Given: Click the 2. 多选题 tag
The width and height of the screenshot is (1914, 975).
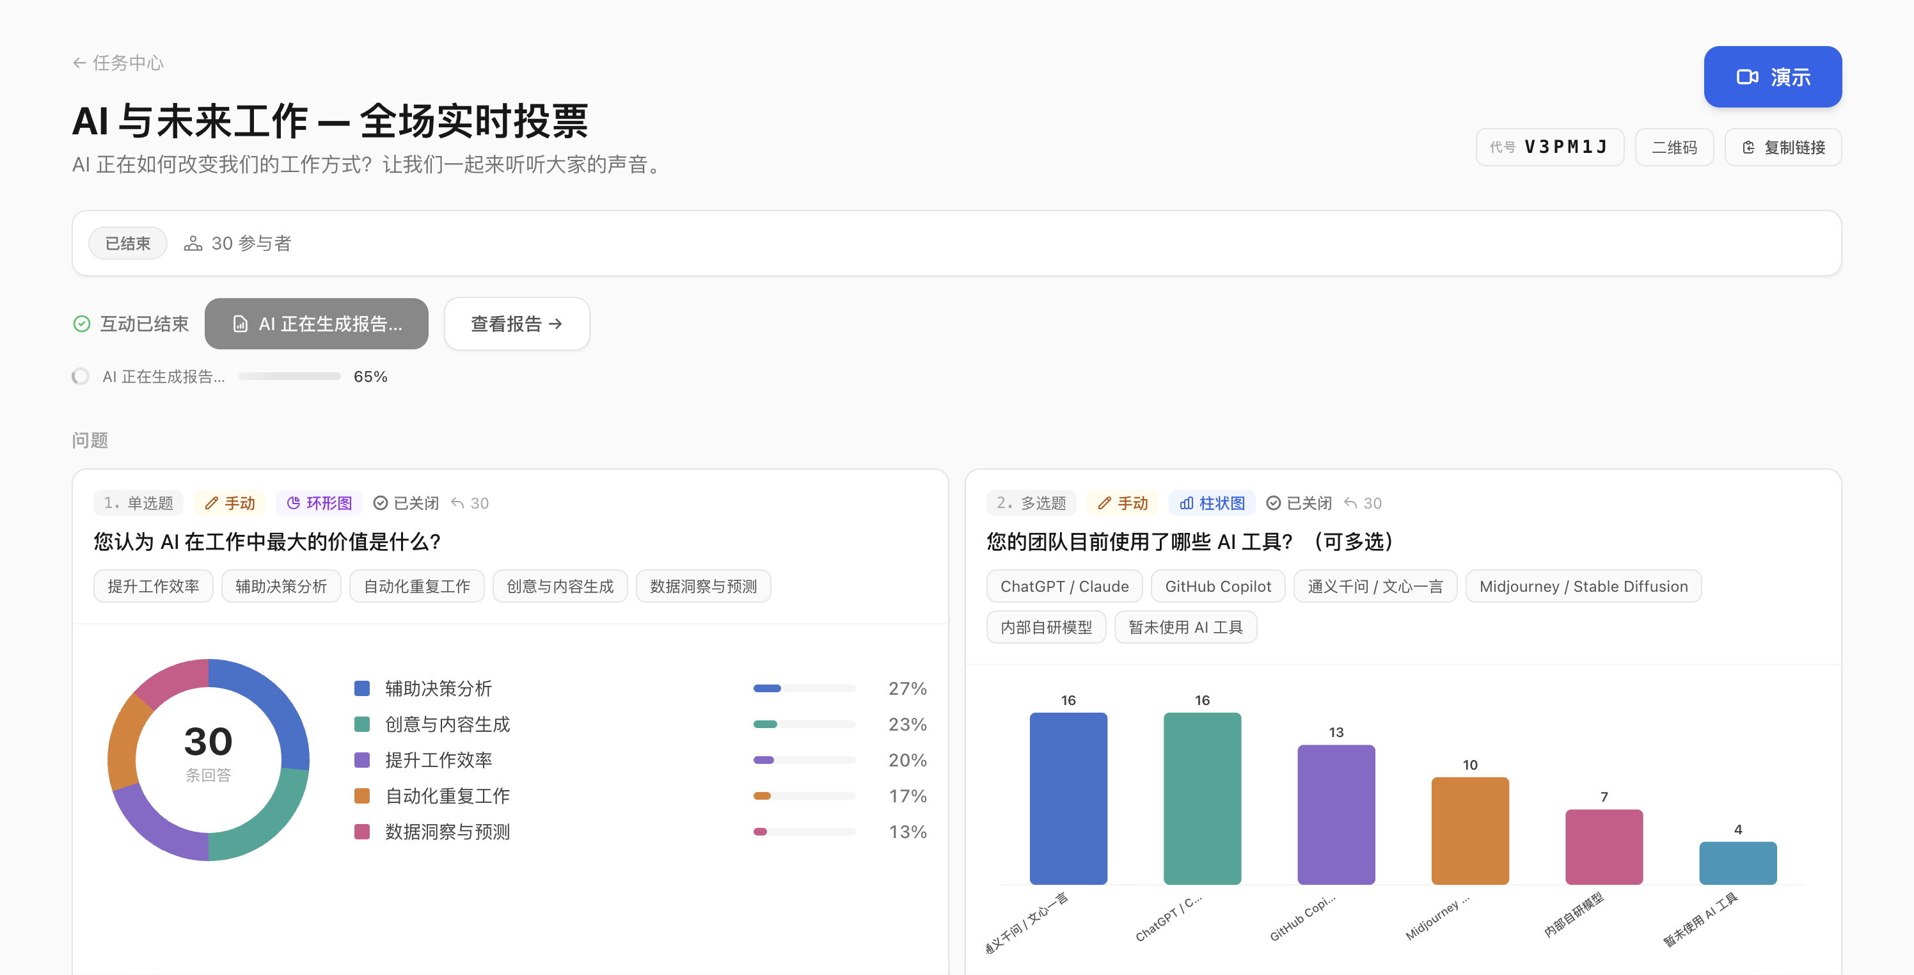Looking at the screenshot, I should pos(1031,503).
